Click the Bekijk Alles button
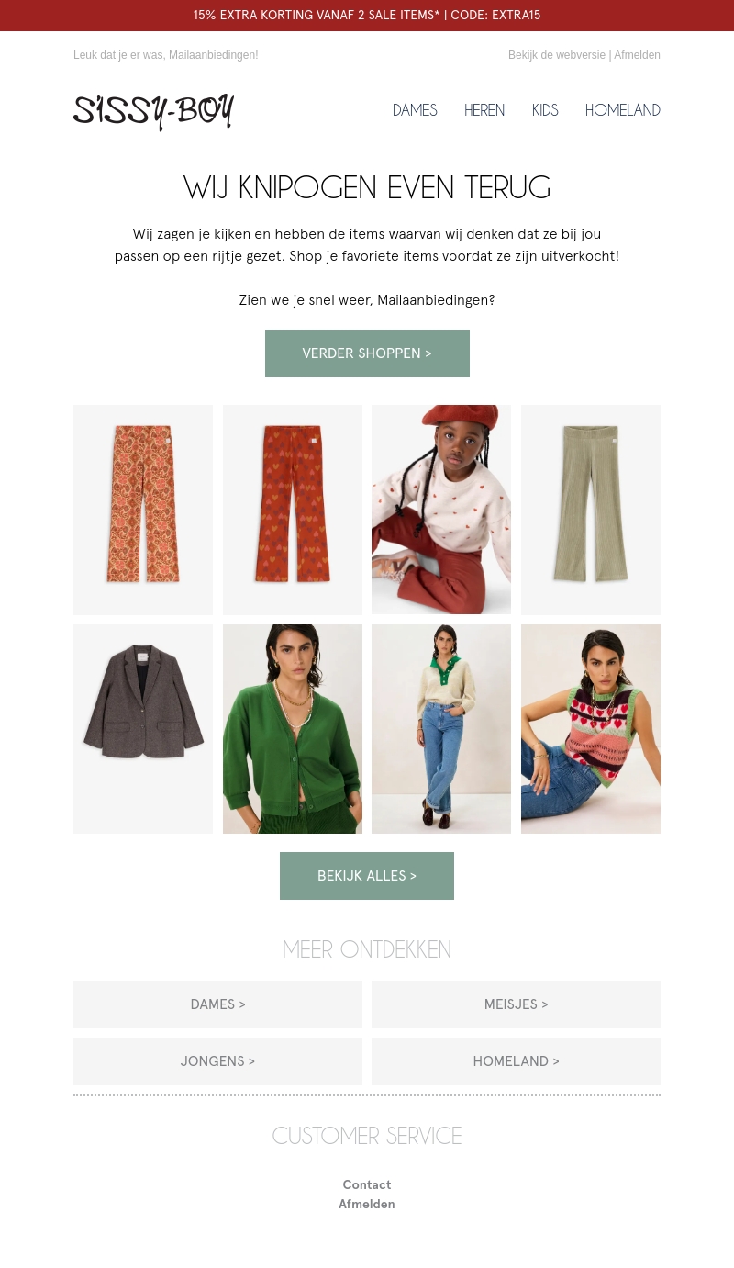 coord(367,876)
